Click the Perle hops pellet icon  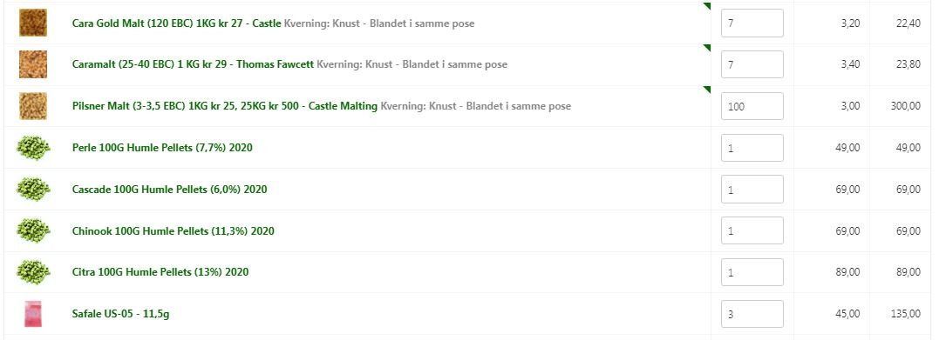tap(33, 148)
